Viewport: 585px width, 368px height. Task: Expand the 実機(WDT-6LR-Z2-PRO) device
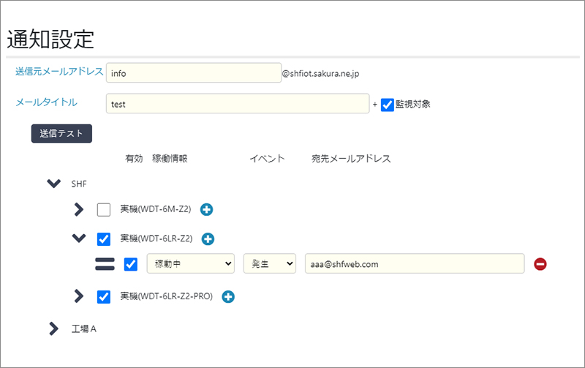pyautogui.click(x=78, y=296)
